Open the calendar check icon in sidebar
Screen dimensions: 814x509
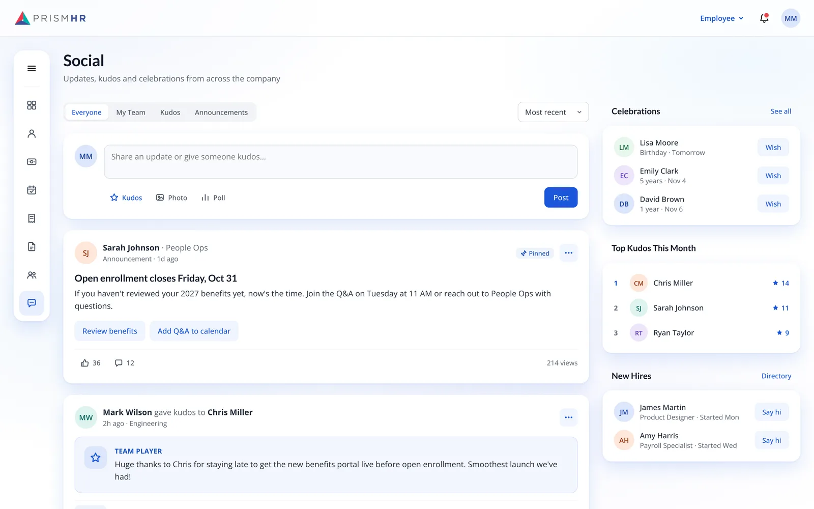pos(32,190)
